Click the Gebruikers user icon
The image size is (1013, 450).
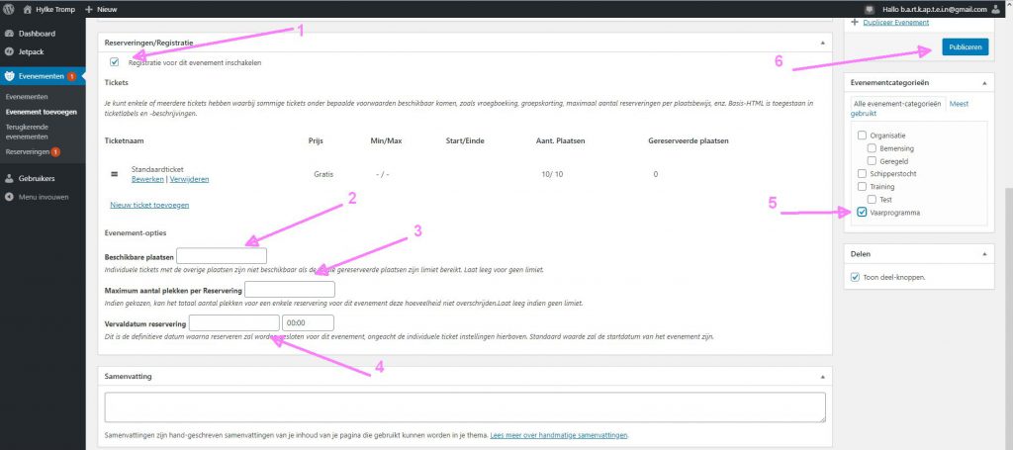point(9,179)
